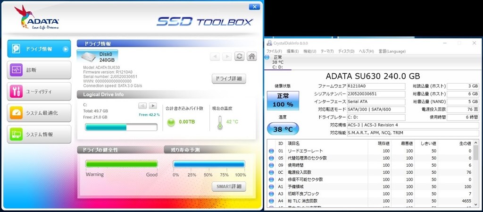Open the システム最適化 sidebar section
The image size is (483, 212).
[x=39, y=113]
